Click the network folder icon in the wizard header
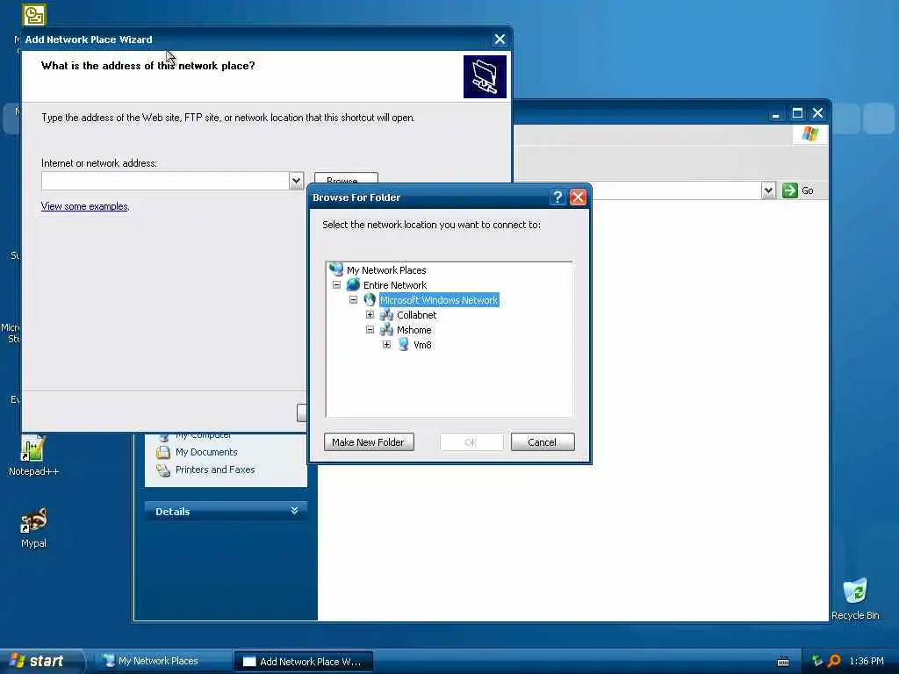The image size is (899, 674). coord(485,77)
